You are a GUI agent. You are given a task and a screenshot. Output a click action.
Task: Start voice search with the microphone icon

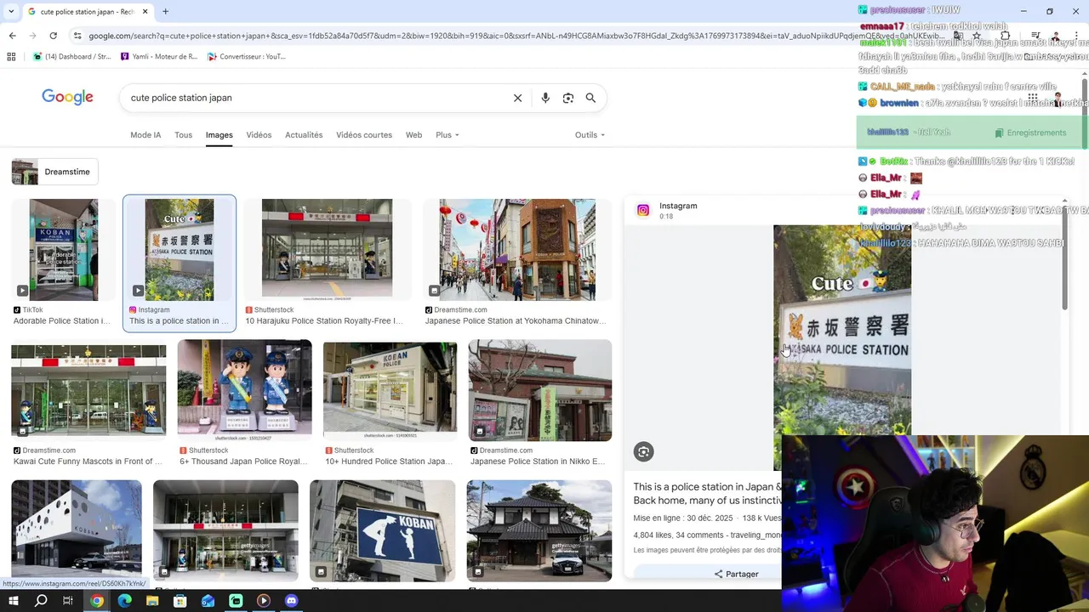[545, 98]
